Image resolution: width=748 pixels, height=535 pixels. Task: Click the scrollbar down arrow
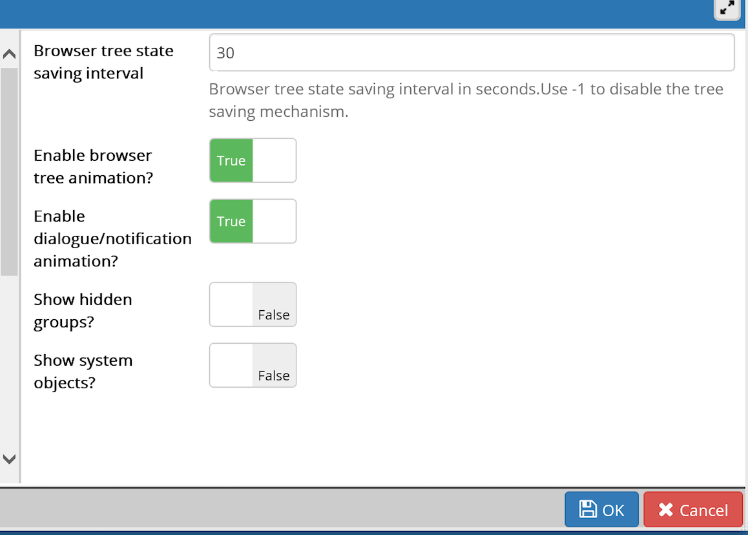pyautogui.click(x=9, y=459)
